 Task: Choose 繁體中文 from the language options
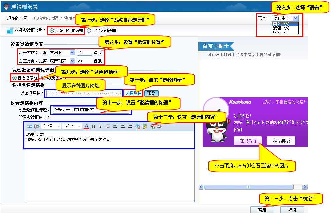click(x=281, y=28)
